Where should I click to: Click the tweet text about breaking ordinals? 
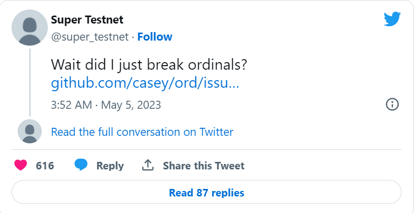[149, 65]
